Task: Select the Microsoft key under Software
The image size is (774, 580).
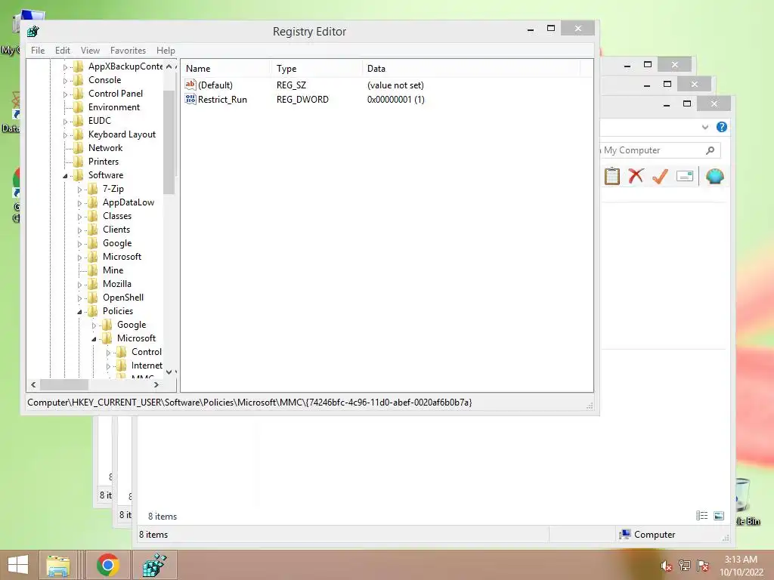Action: tap(122, 257)
